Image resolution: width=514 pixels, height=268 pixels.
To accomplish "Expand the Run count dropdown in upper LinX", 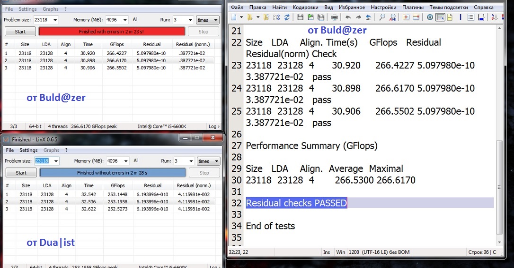I will click(189, 20).
